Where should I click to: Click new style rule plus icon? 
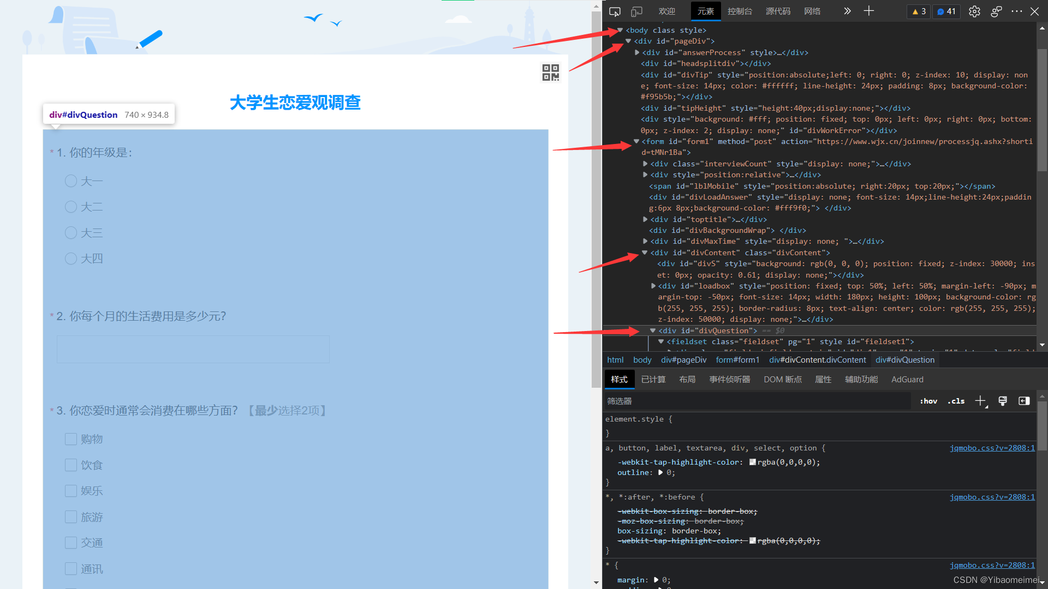[980, 401]
